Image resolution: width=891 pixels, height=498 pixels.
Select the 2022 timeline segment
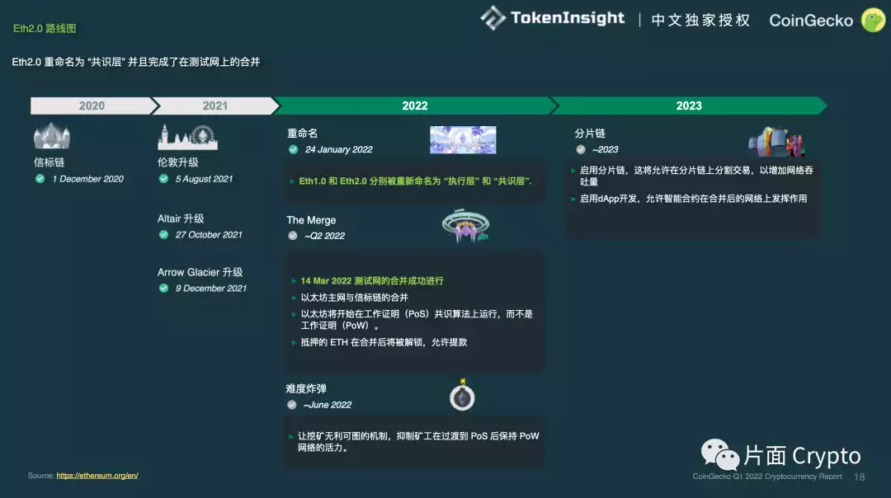pyautogui.click(x=414, y=106)
